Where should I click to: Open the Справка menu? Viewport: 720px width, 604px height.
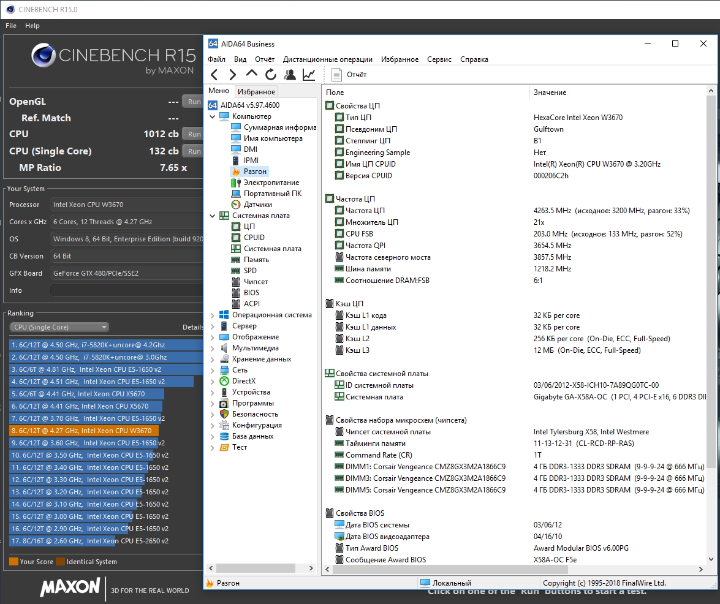coord(474,59)
